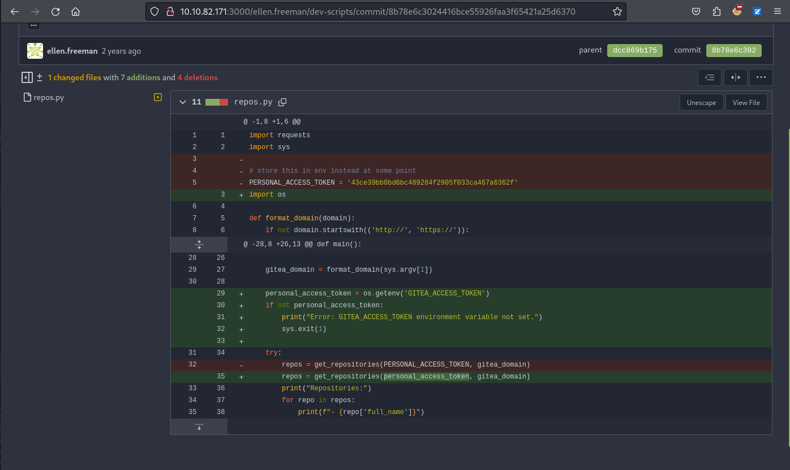Open the diff options three-dot menu

[761, 77]
